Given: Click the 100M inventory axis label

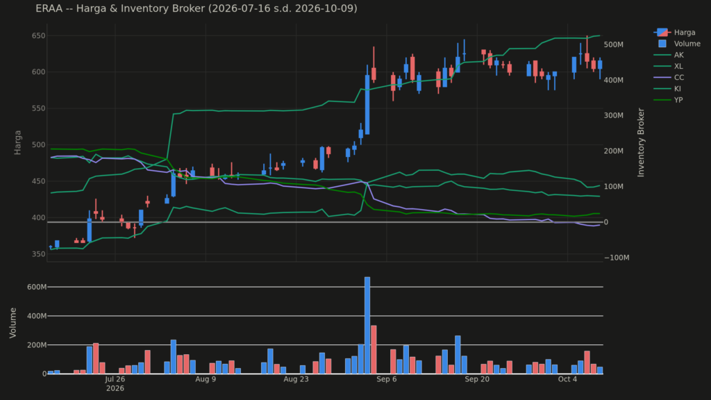Looking at the screenshot, I should 614,186.
